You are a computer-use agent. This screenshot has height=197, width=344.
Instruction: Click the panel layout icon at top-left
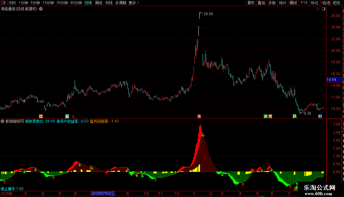[3, 3]
